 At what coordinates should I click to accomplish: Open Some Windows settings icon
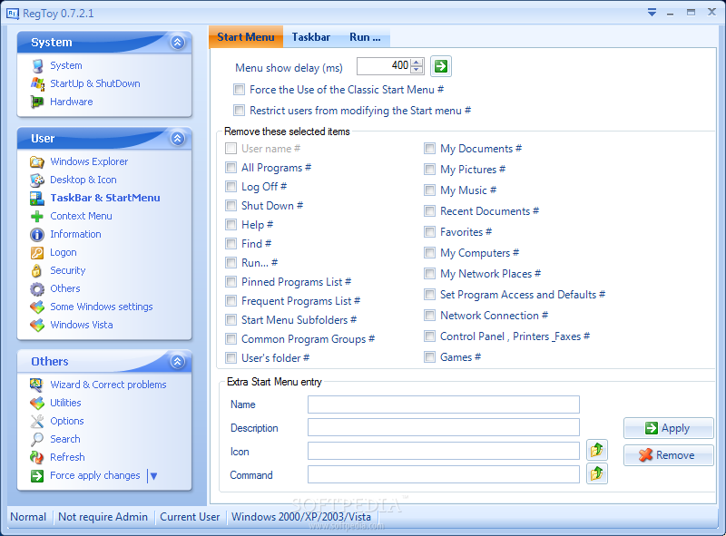(37, 307)
